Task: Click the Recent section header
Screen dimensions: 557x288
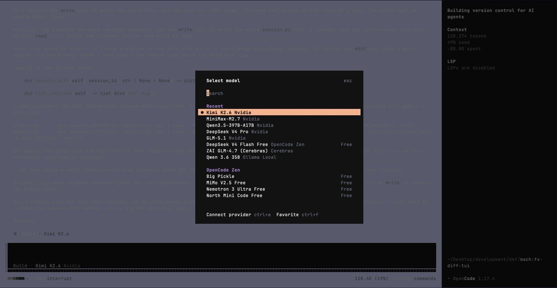Action: 215,106
